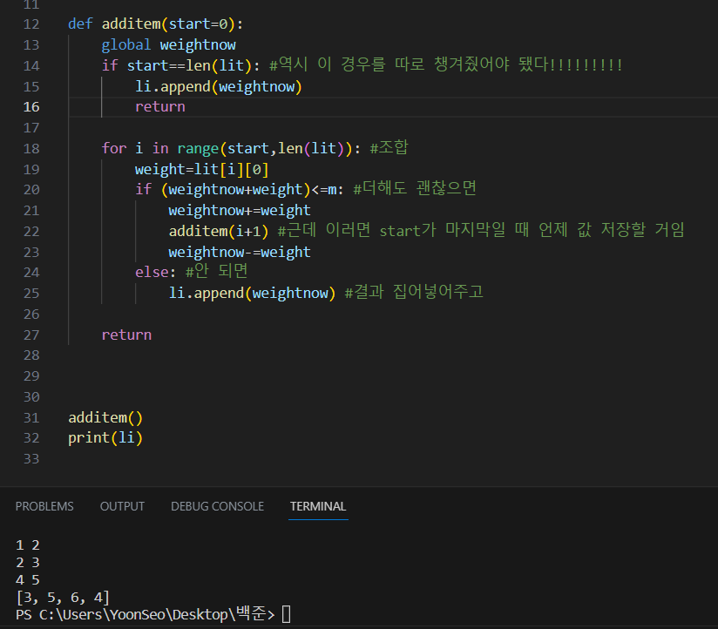Image resolution: width=718 pixels, height=629 pixels.
Task: Click the 'return' on line 16
Action: (x=159, y=106)
